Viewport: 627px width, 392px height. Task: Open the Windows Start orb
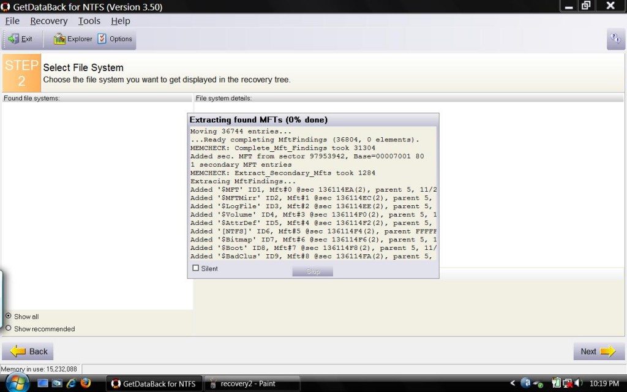(17, 383)
